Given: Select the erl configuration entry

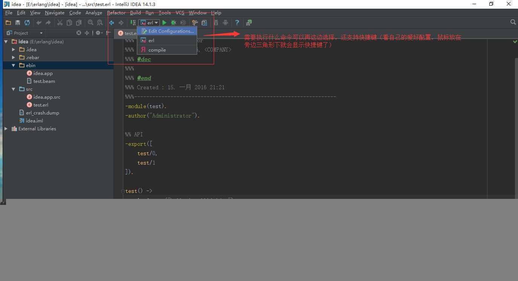Looking at the screenshot, I should [167, 40].
